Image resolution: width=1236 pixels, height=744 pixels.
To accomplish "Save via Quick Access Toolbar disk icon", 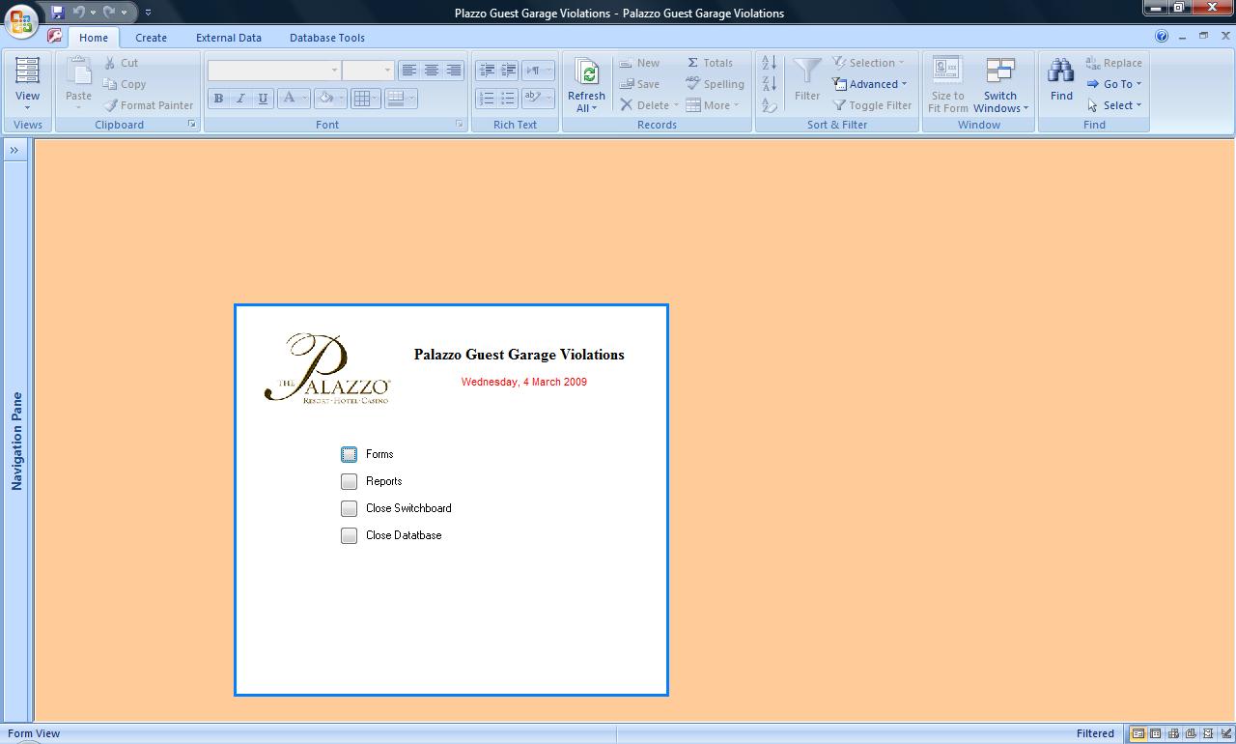I will [58, 13].
